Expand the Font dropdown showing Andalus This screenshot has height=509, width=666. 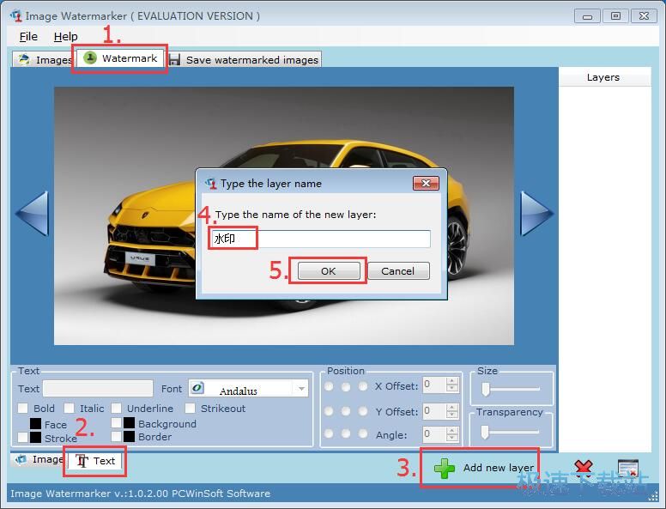[x=300, y=389]
